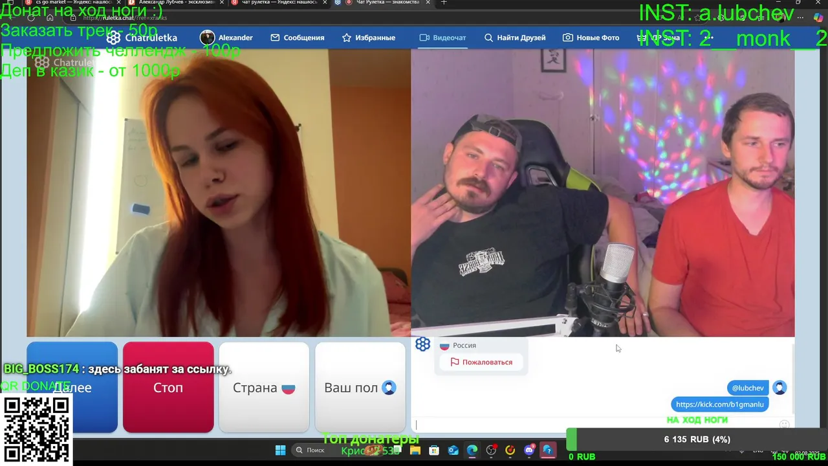Click the @lubchev chat message bubble
828x466 pixels.
pyautogui.click(x=748, y=388)
